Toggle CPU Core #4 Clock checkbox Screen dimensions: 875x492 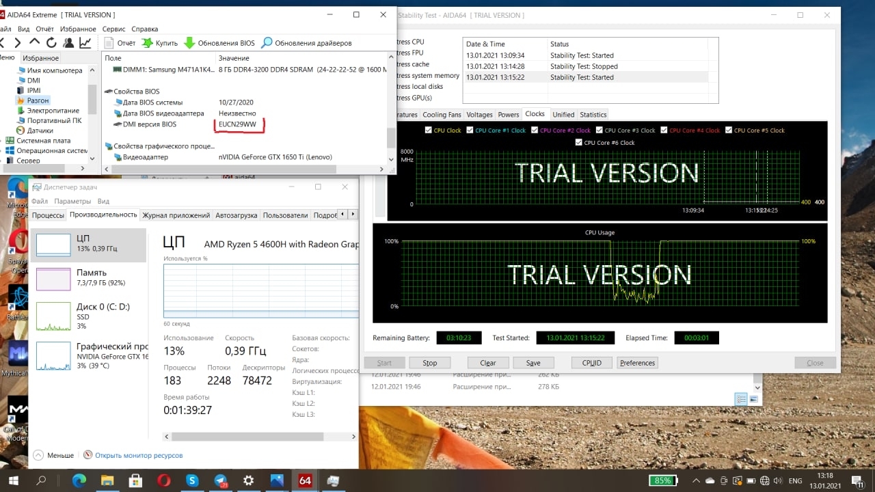[x=664, y=130]
